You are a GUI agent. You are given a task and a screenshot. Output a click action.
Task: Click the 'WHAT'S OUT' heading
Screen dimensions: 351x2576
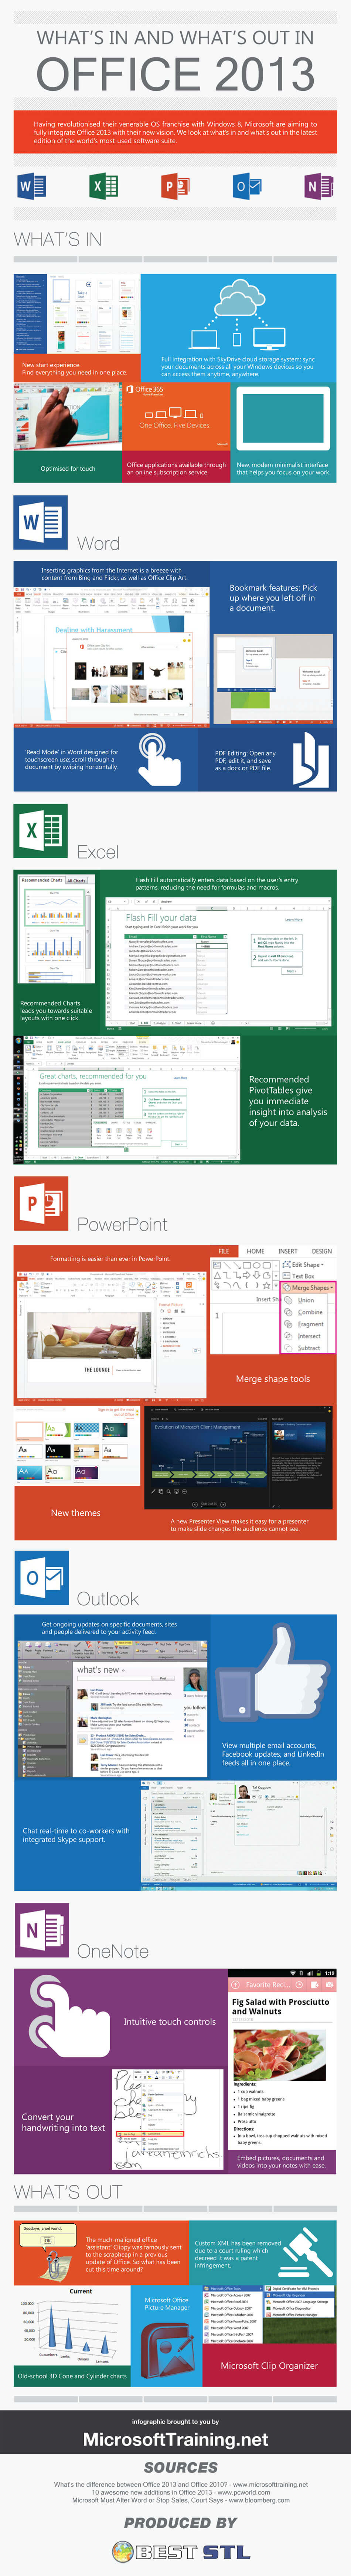(x=68, y=2192)
